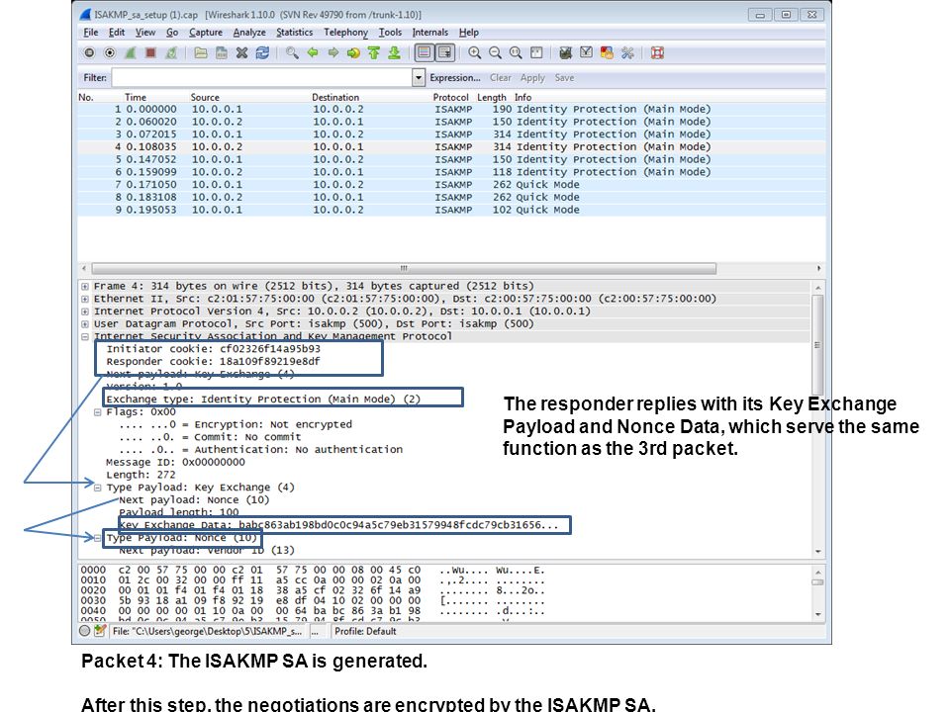Show capture options toolbar icon
Viewport: 950px width, 712px height.
(x=110, y=53)
